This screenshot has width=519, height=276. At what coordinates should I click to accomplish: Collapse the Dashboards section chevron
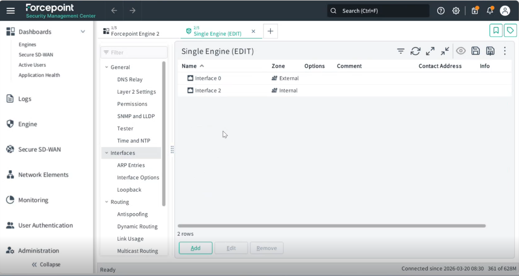coord(83,32)
